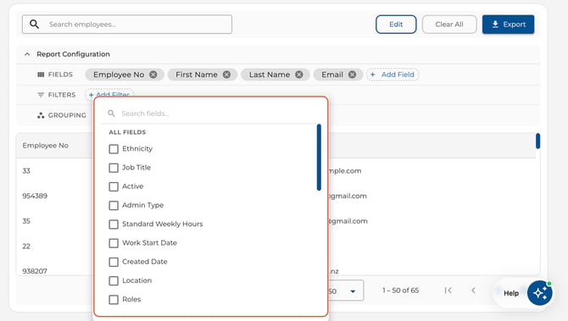The width and height of the screenshot is (568, 321).
Task: Remove the Last Name field chip
Action: pos(299,75)
